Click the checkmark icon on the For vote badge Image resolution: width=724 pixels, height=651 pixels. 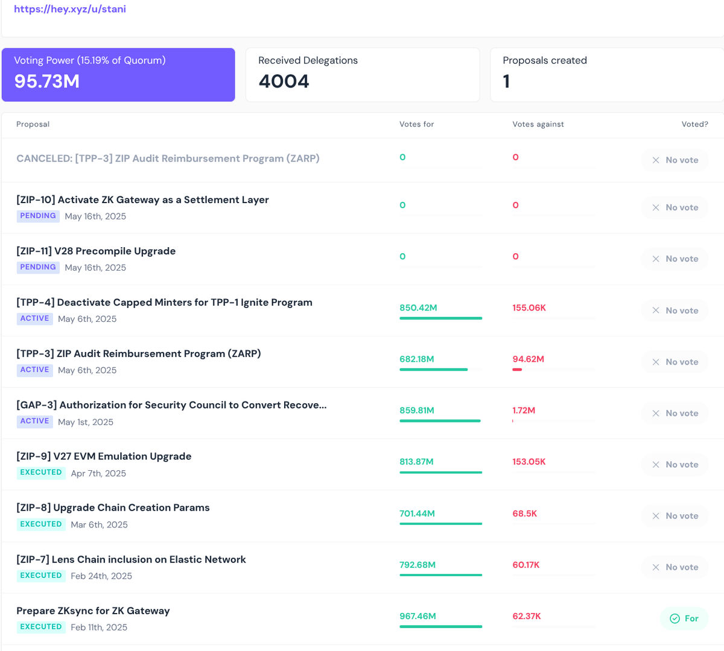675,618
